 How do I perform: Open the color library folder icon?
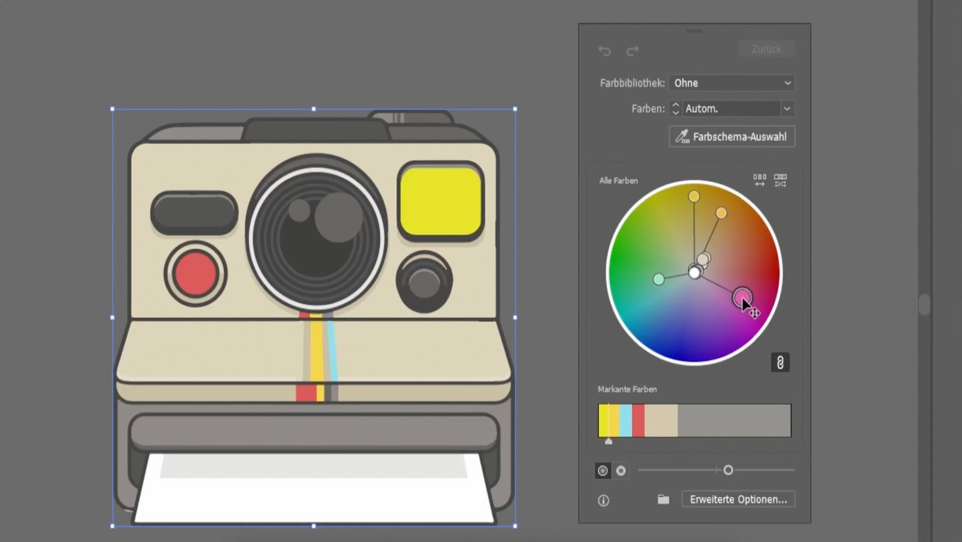tap(663, 499)
